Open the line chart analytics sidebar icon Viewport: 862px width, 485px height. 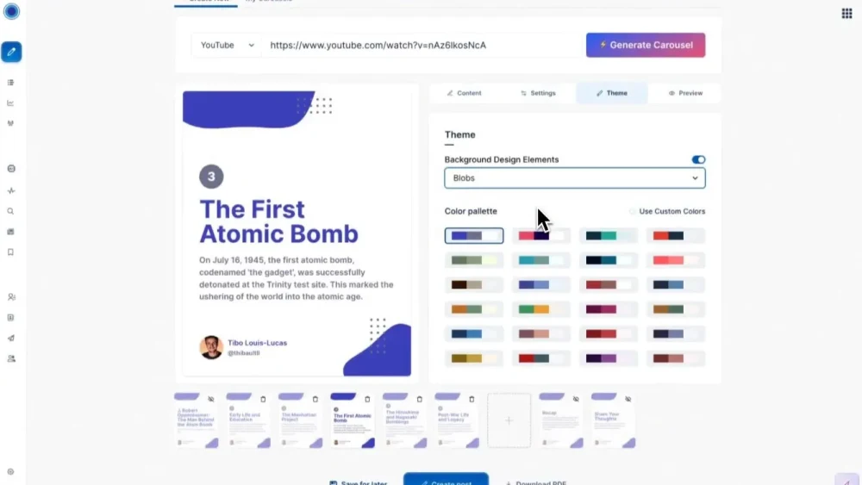10,103
